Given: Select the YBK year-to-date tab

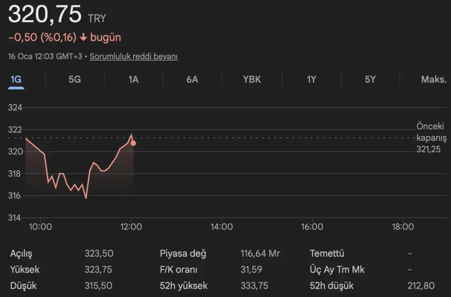Looking at the screenshot, I should click(x=252, y=79).
